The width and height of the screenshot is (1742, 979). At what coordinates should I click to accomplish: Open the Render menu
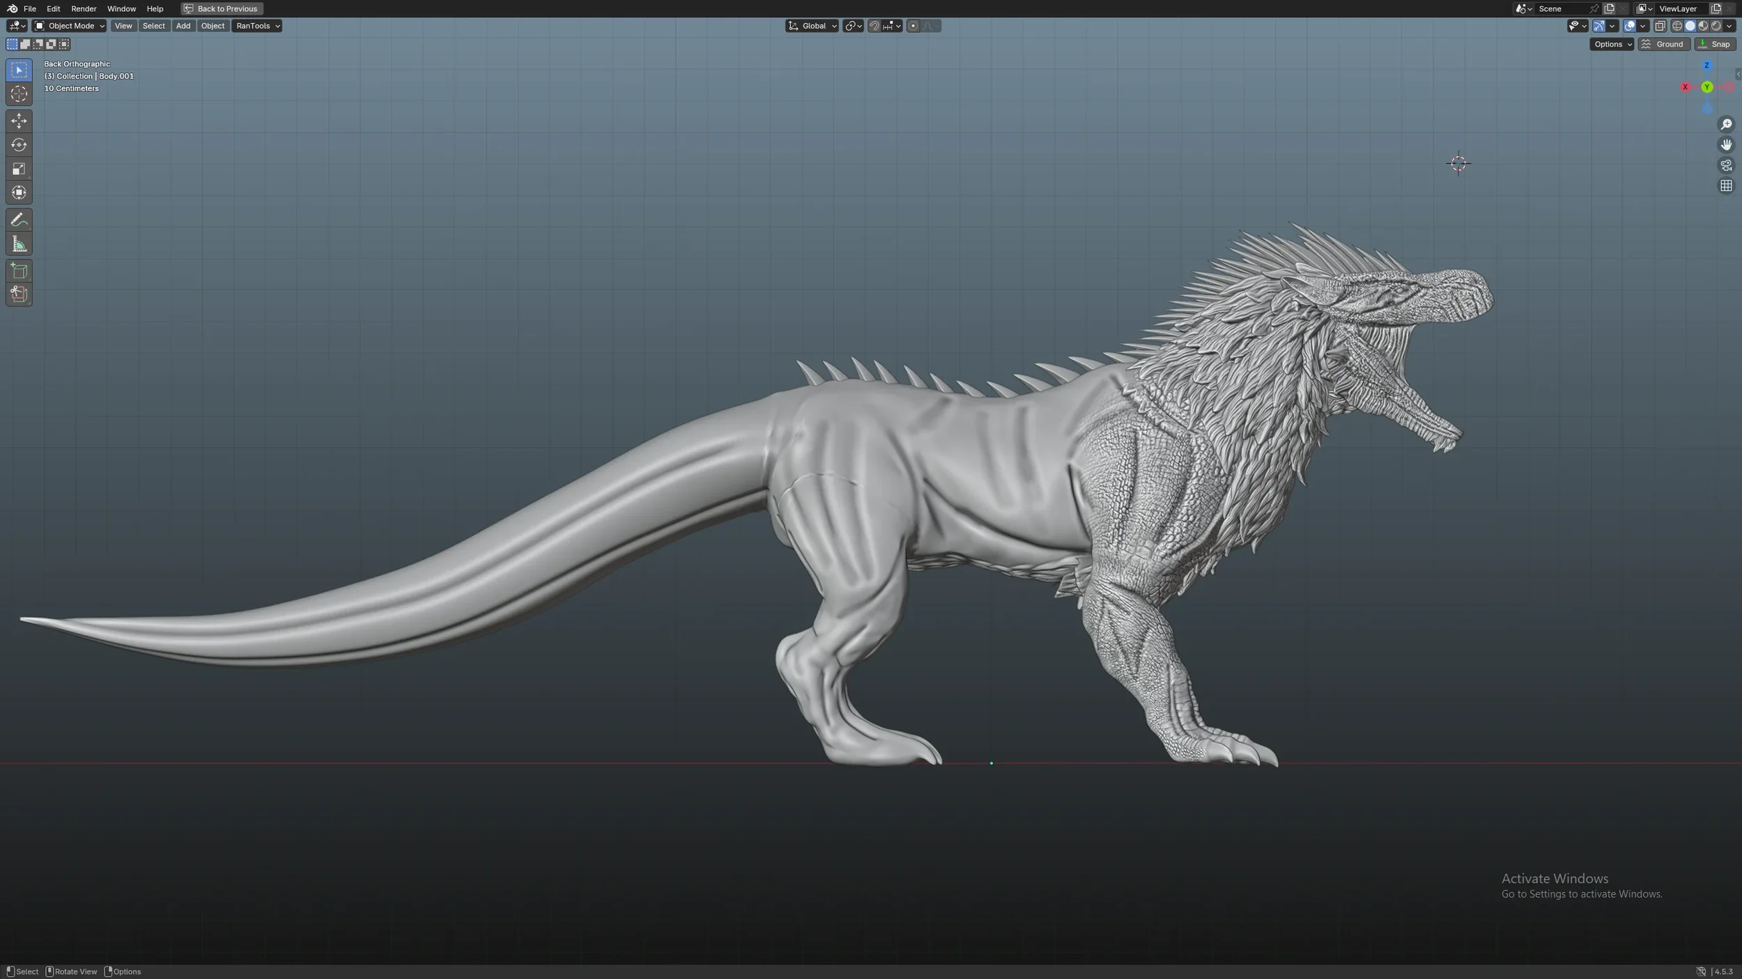[x=84, y=8]
